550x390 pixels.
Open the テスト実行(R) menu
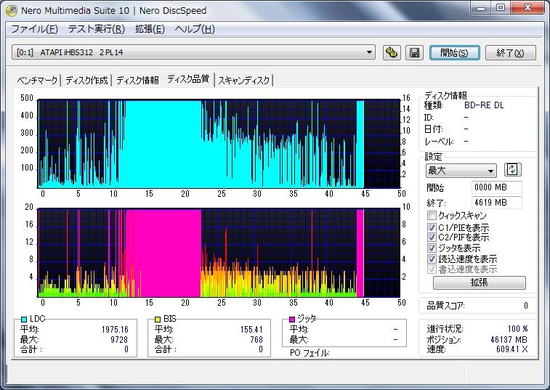point(97,29)
